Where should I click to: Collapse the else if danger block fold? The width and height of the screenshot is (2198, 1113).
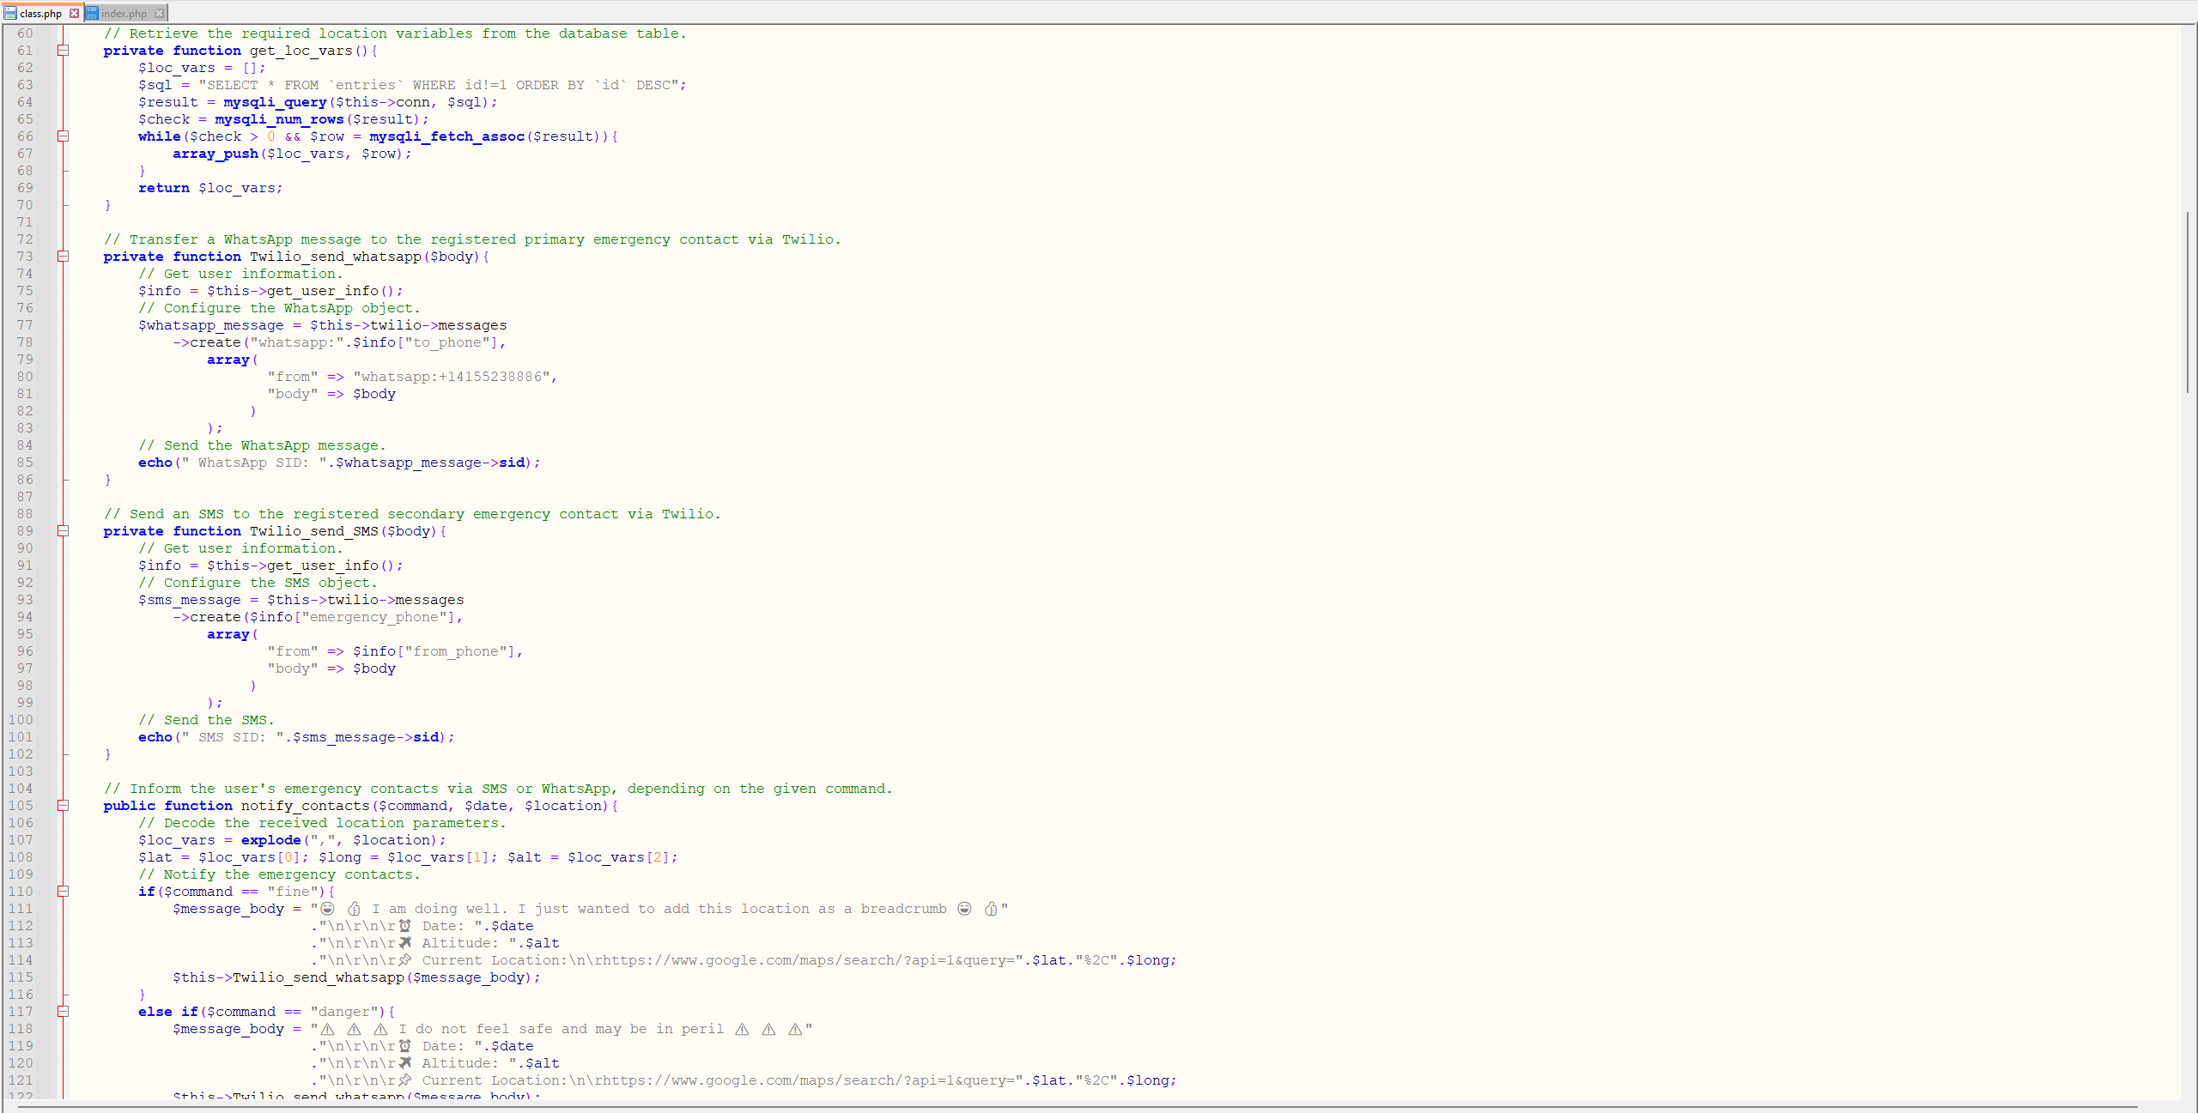click(x=63, y=1011)
